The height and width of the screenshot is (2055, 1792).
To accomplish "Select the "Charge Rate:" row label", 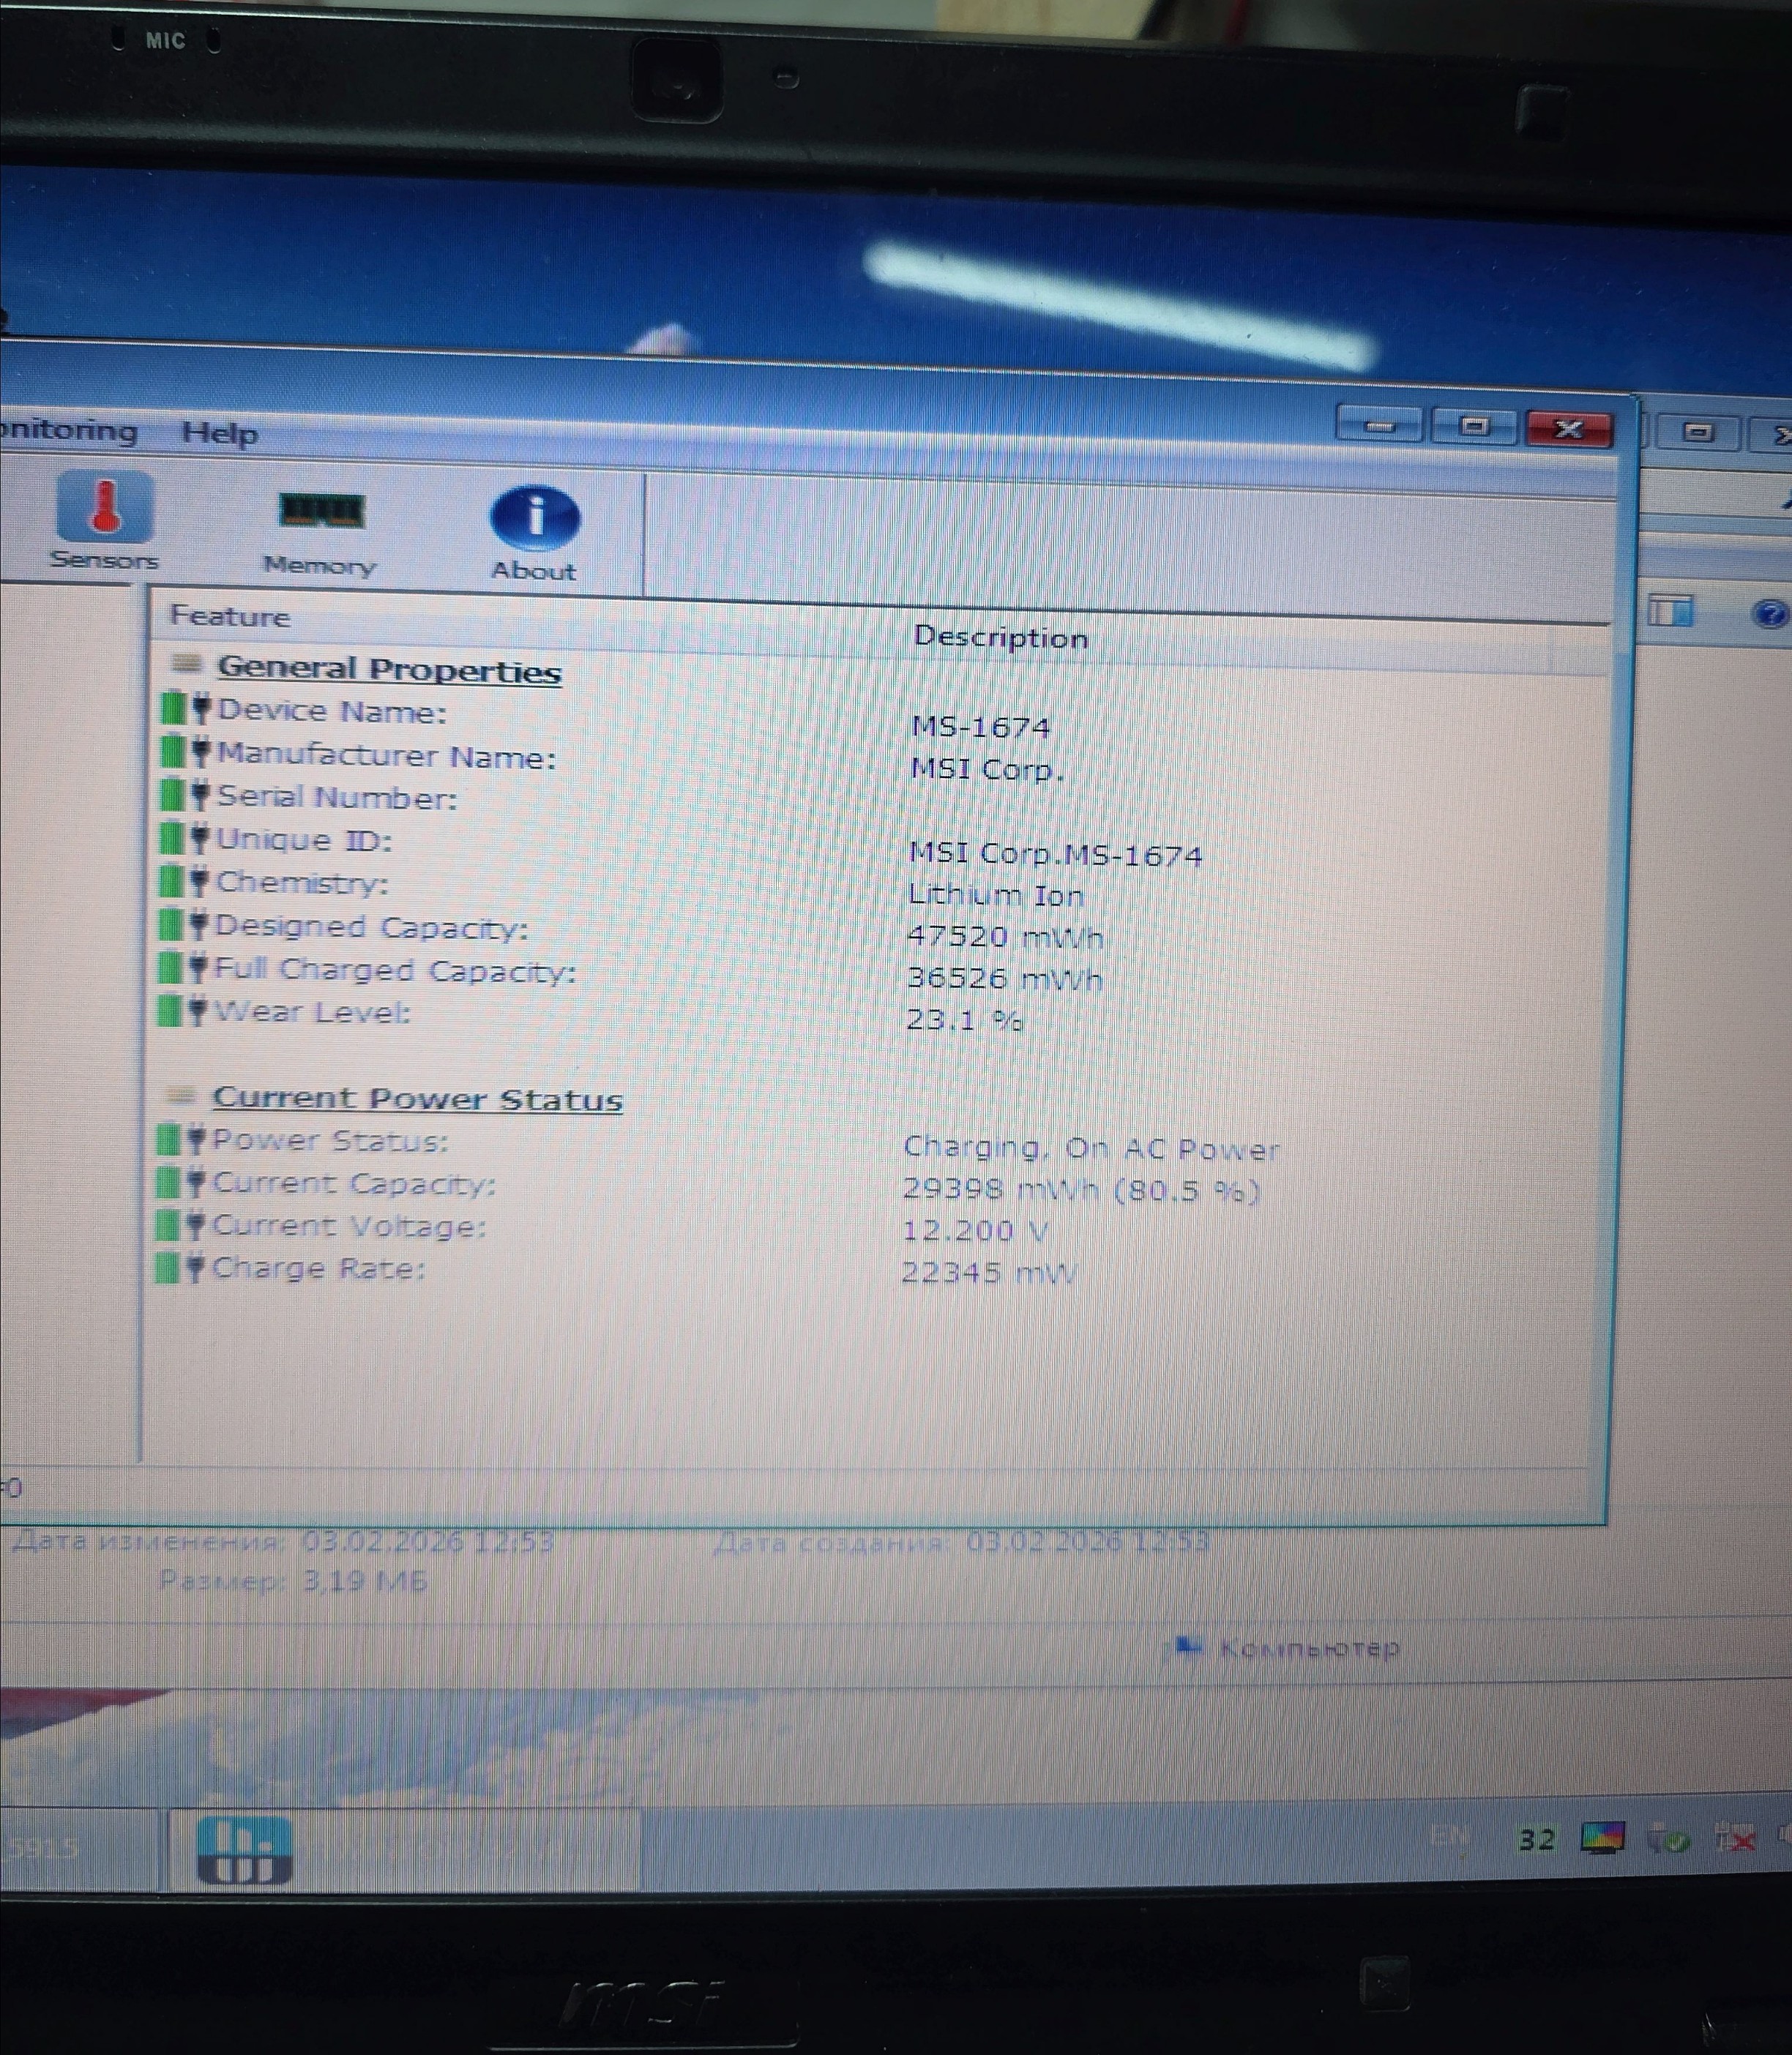I will (318, 1268).
